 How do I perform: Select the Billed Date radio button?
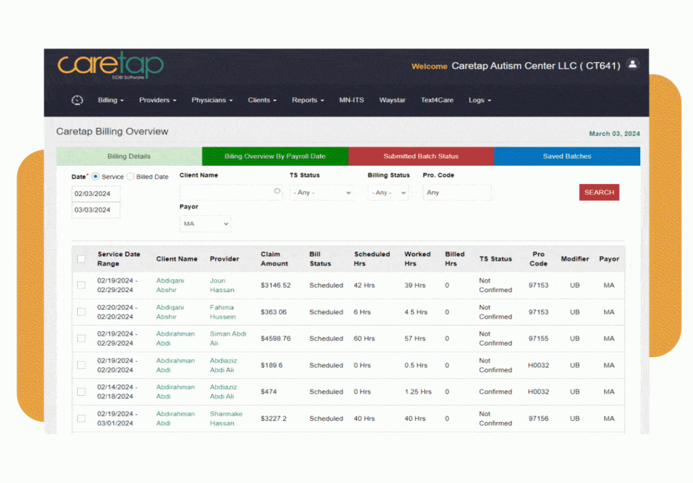(x=131, y=177)
